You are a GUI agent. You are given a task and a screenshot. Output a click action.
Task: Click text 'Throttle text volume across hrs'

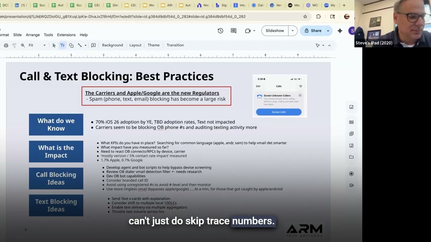138,211
